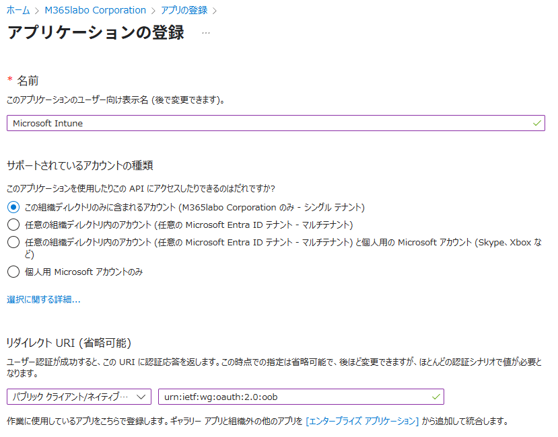Return to アプリの登録 breadcrumb page
The height and width of the screenshot is (437, 558).
[184, 11]
